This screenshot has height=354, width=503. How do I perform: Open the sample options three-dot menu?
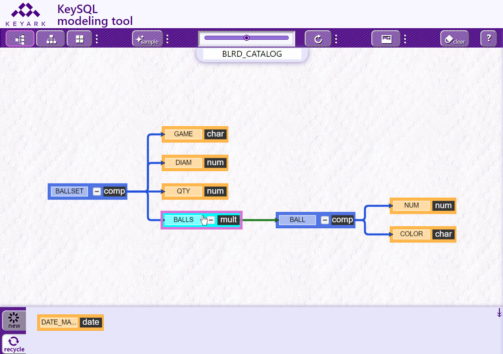click(167, 39)
